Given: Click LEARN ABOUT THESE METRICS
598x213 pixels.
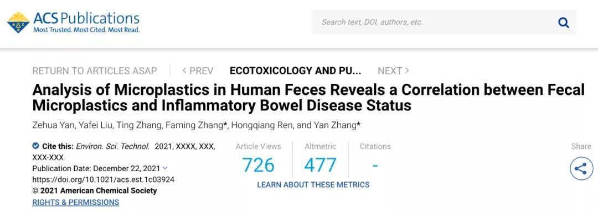Looking at the screenshot, I should coord(313,185).
